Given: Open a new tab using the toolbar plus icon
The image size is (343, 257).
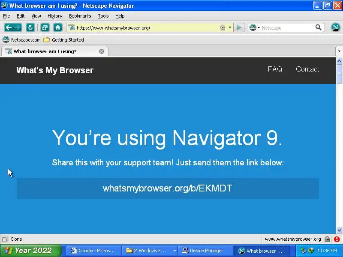Looking at the screenshot, I should tap(45, 27).
